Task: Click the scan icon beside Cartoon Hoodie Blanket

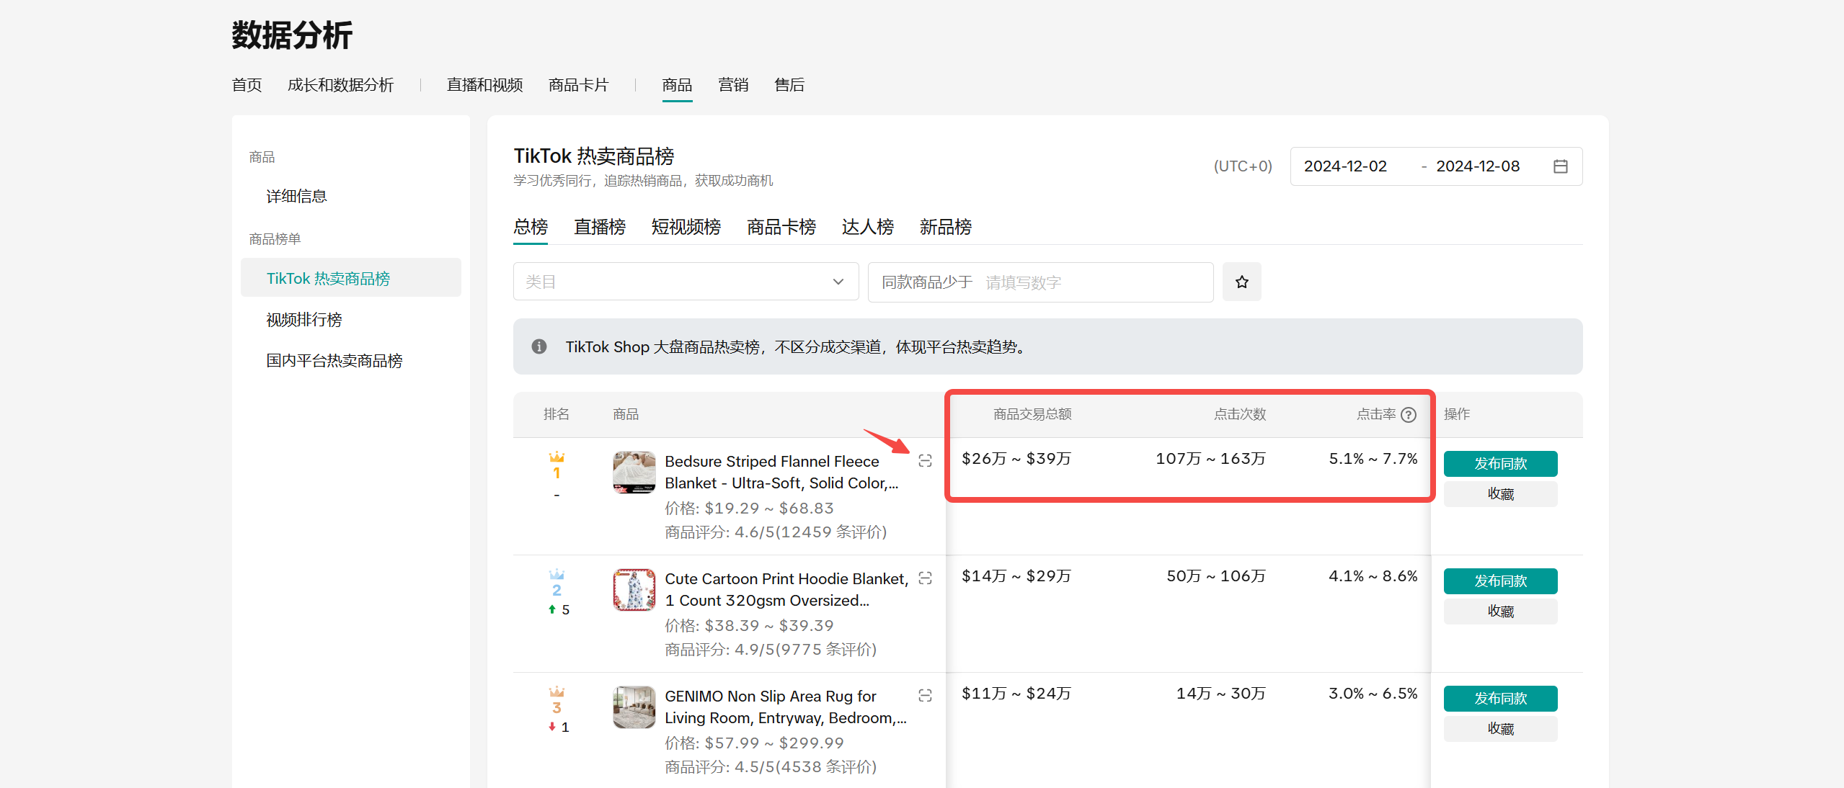Action: 925,578
